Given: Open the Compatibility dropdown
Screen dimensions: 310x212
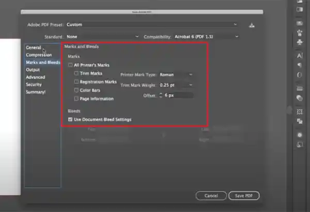Looking at the screenshot, I should (x=206, y=37).
